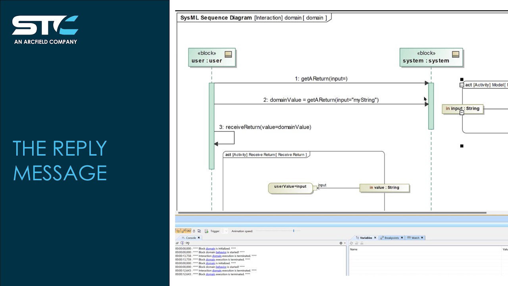
Task: Click the top selection handle above act Model
Action: (462, 79)
